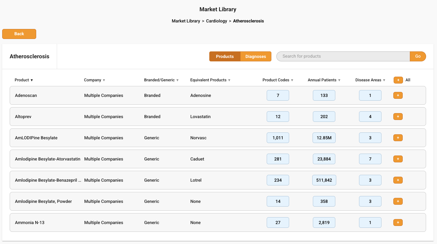View the 2,819 annual patients value
Viewport: 437px width, 244px height.
pos(324,222)
